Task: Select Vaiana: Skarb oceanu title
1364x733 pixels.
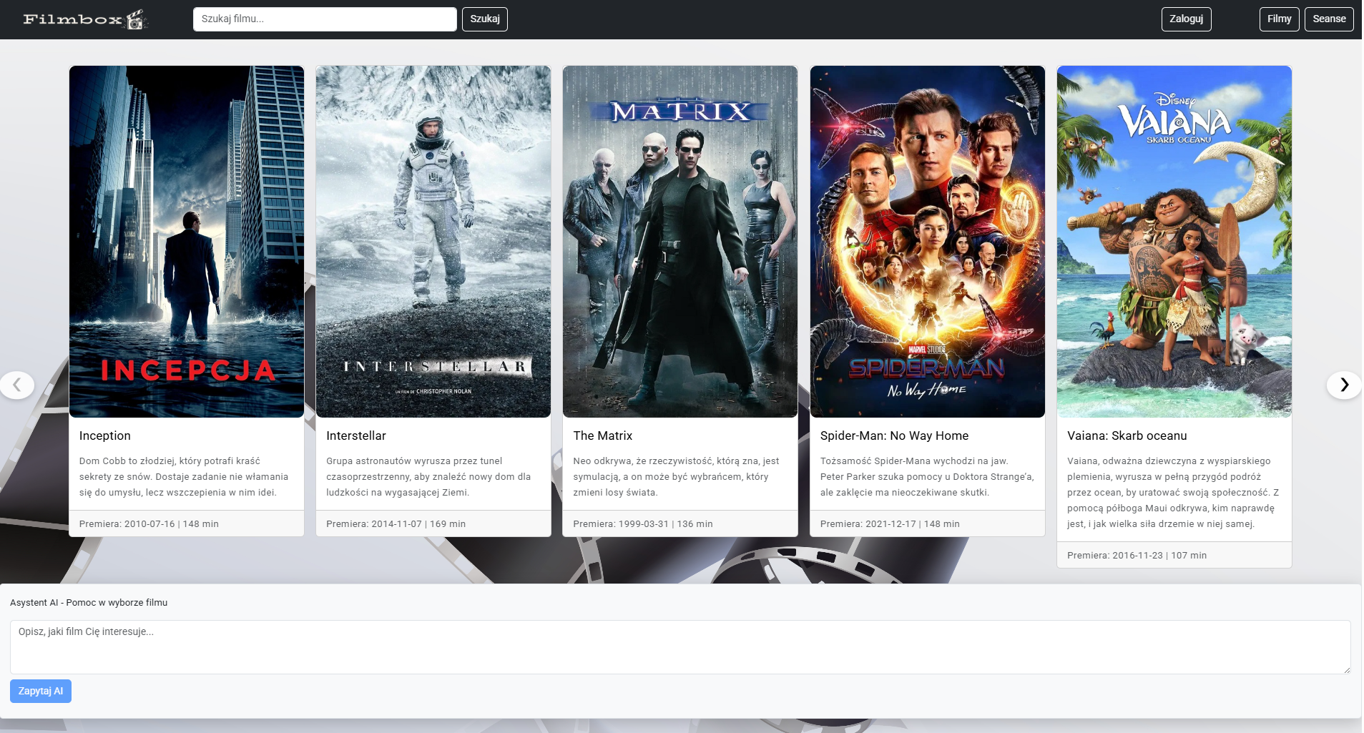Action: click(x=1127, y=436)
